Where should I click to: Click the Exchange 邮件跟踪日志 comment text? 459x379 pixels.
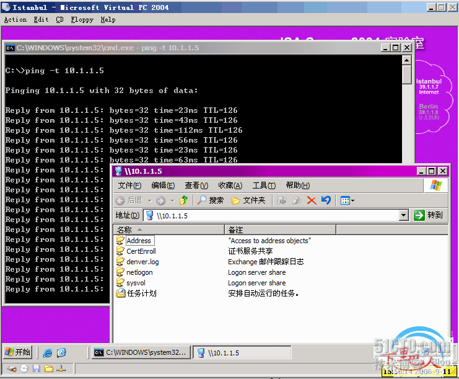point(266,262)
